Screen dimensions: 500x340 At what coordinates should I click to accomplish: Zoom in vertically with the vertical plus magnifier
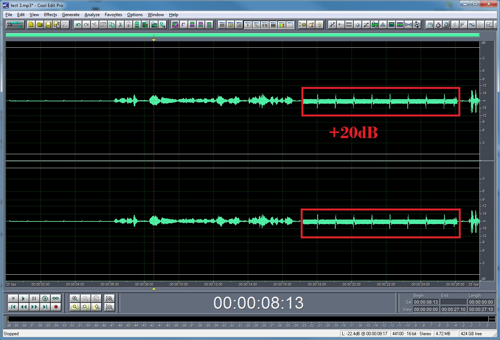point(110,299)
